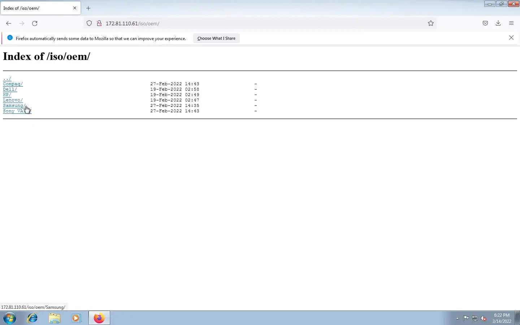Click the network tray icon
The image size is (520, 325).
475,318
